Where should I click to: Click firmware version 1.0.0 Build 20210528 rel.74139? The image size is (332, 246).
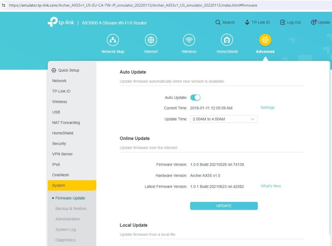tap(217, 165)
